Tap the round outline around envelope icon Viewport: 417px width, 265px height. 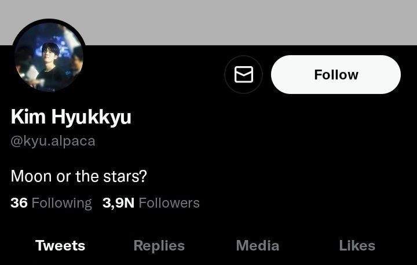(244, 75)
